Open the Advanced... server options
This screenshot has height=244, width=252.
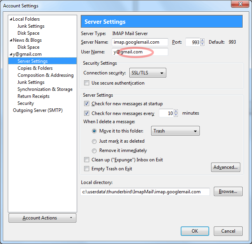point(226,167)
